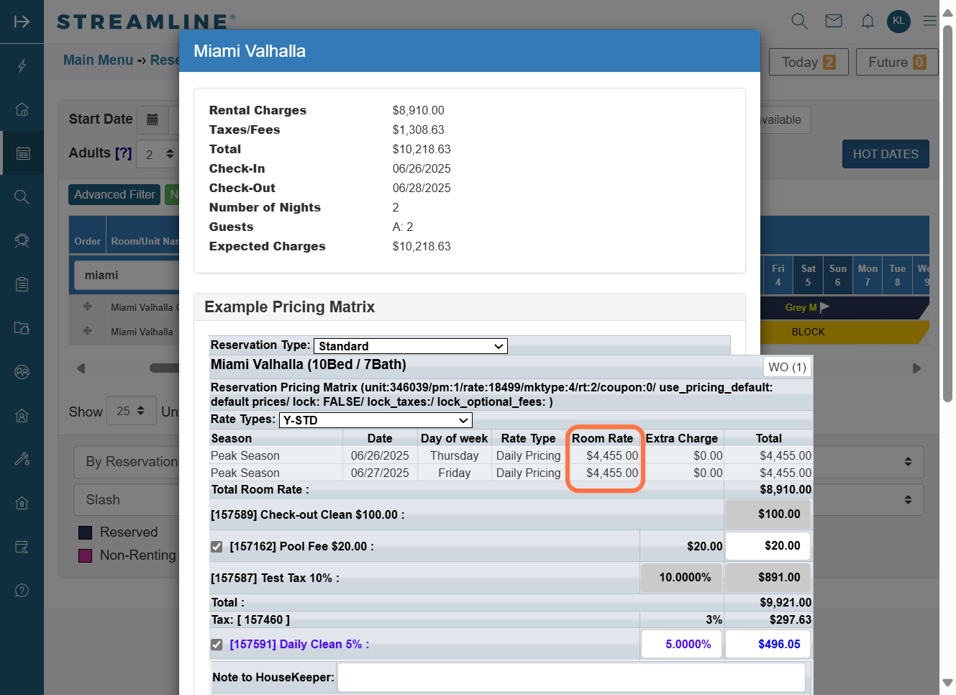Open the mail envelope icon in header
This screenshot has height=695, width=956.
coord(834,21)
